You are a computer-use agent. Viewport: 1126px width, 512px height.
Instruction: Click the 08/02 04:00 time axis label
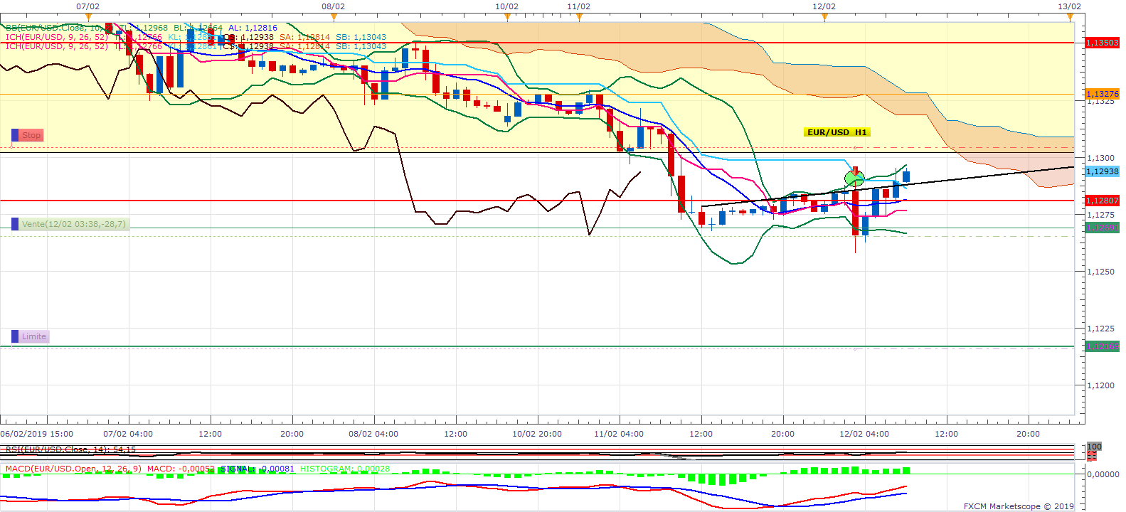point(373,434)
